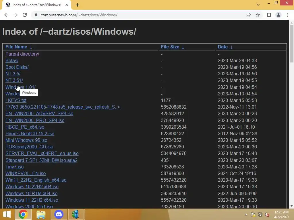Image resolution: width=294 pixels, height=220 pixels.
Task: Download Windows 11 22H2 x64.iso
Action: pos(32,200)
